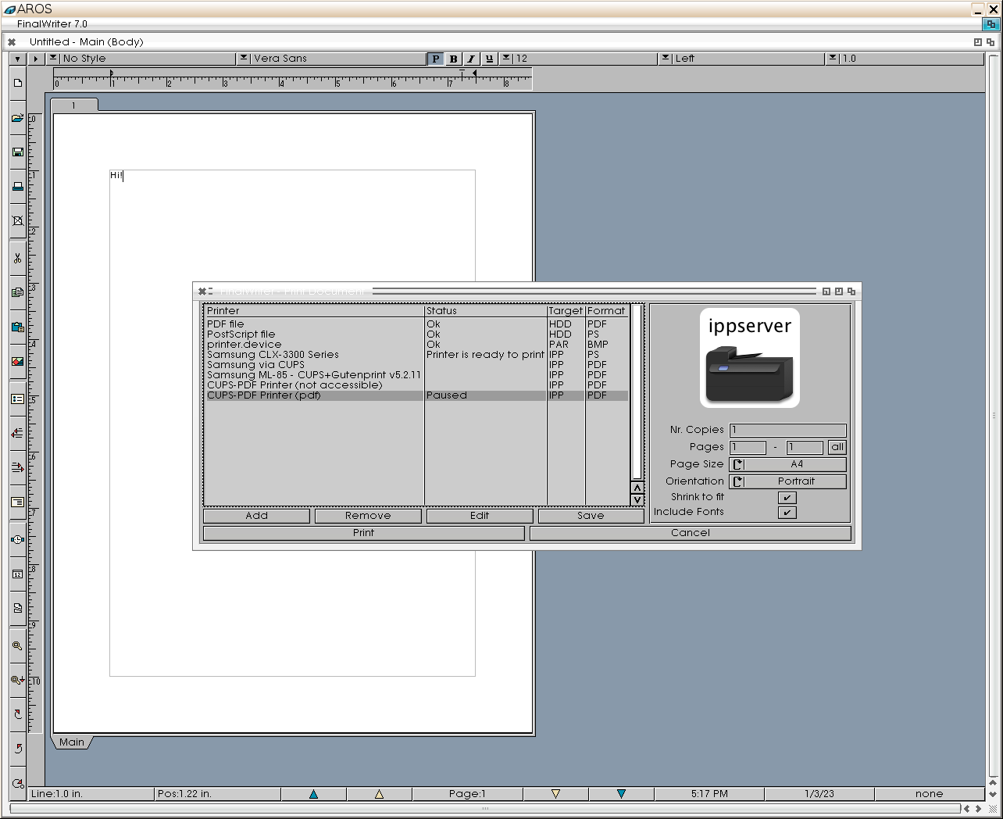This screenshot has height=819, width=1003.
Task: Click the Save floppy disk icon
Action: point(17,152)
